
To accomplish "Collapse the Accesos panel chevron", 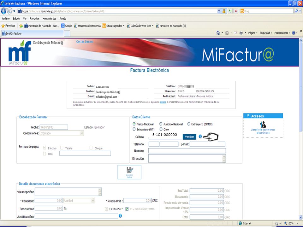I will (248, 116).
